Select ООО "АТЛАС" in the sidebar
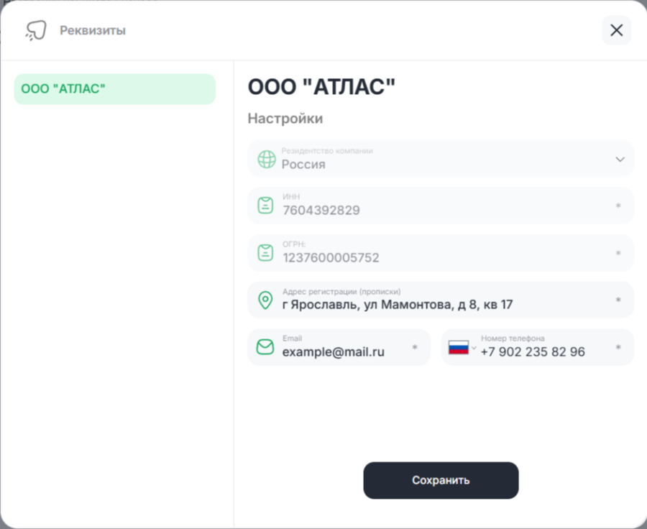The width and height of the screenshot is (647, 529). [x=114, y=89]
